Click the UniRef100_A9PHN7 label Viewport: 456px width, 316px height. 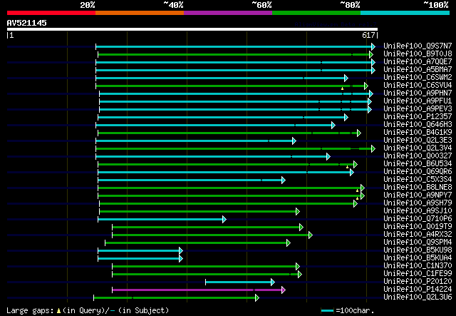418,93
